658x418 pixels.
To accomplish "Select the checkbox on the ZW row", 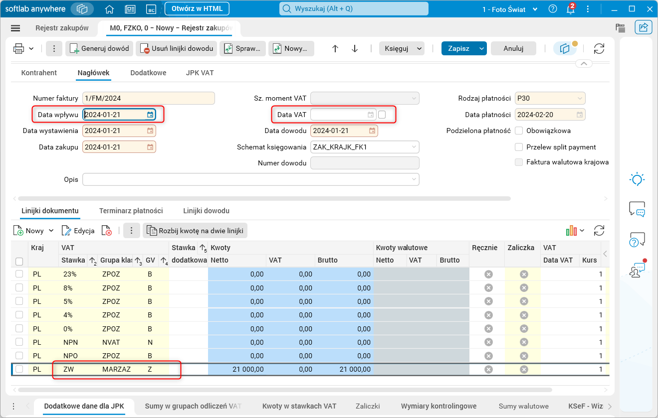I will (x=19, y=369).
